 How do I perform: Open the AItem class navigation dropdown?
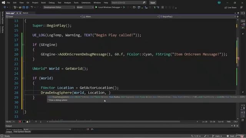[x=120, y=16]
